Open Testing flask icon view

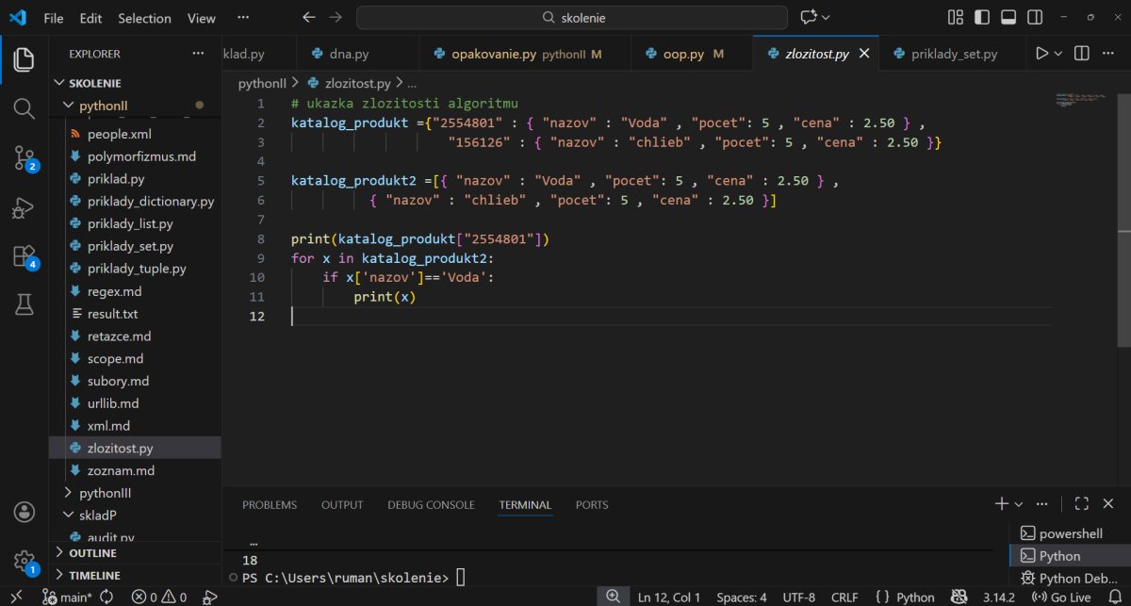click(x=24, y=304)
